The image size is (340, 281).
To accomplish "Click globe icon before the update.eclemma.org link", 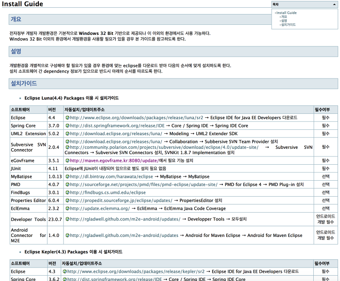I will coord(68,208).
